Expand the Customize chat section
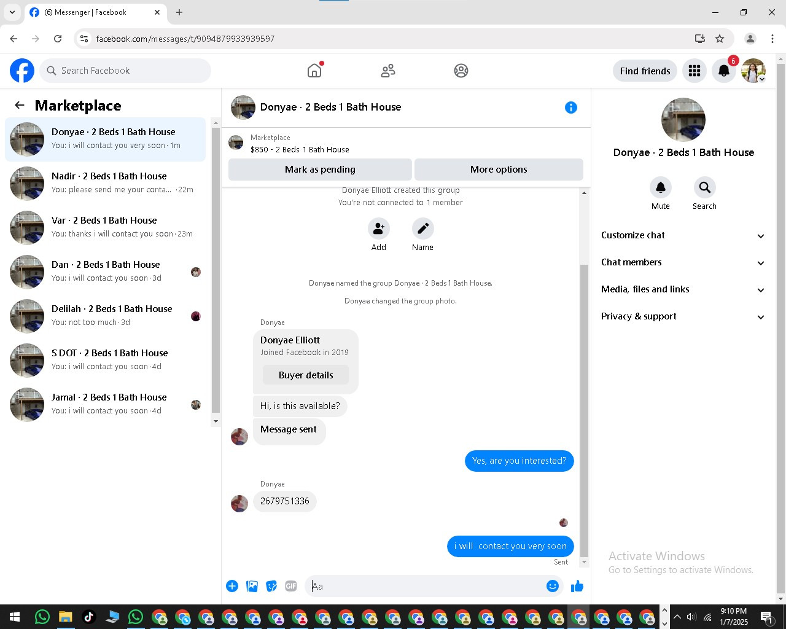Screen dimensions: 786x629 683,235
